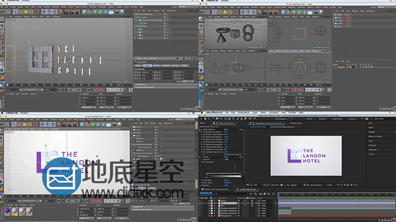
Task: Click the After Effects timeline current time indicator
Action: coord(278,194)
